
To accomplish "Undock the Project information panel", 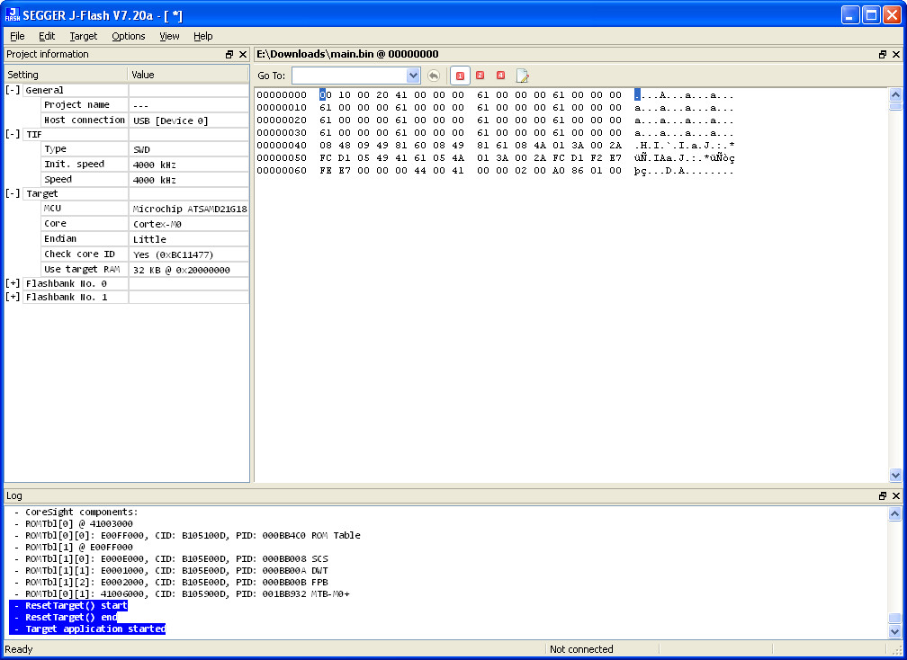I will coord(229,54).
